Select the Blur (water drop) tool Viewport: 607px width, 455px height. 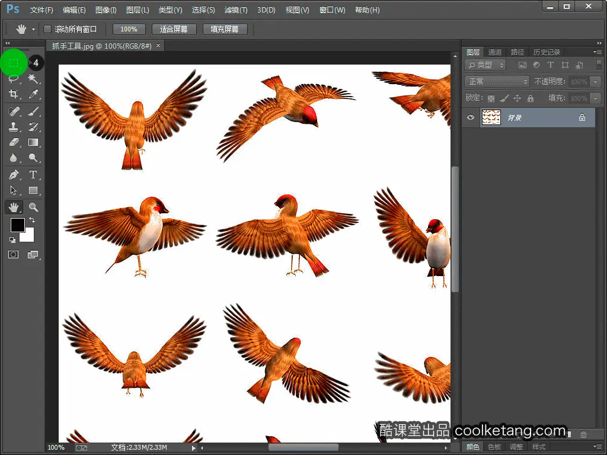coord(14,158)
